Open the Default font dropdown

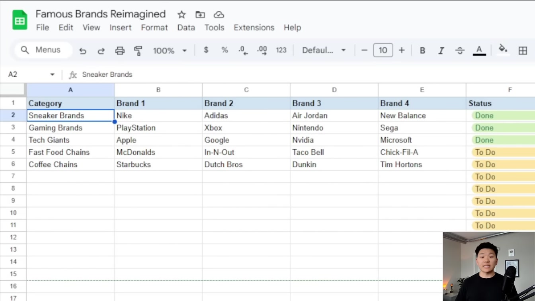(x=324, y=50)
